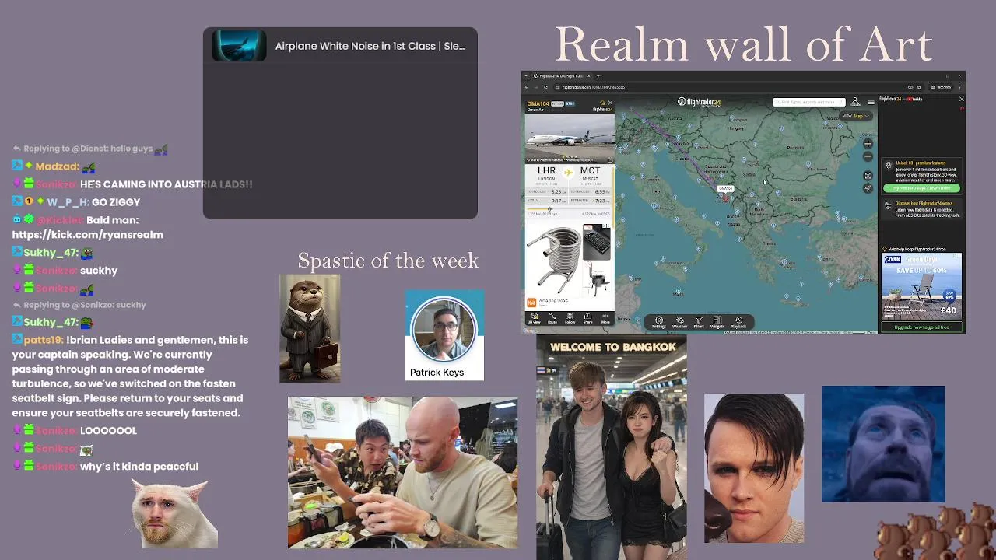Open Filters in Flightradar24 bottom toolbar
996x560 pixels.
click(x=699, y=321)
